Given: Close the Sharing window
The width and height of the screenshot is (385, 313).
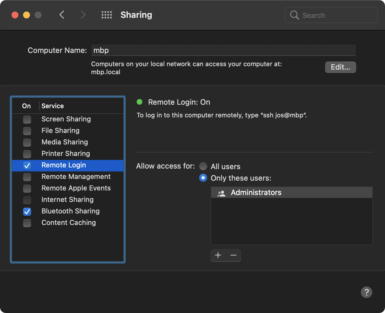Looking at the screenshot, I should 15,15.
